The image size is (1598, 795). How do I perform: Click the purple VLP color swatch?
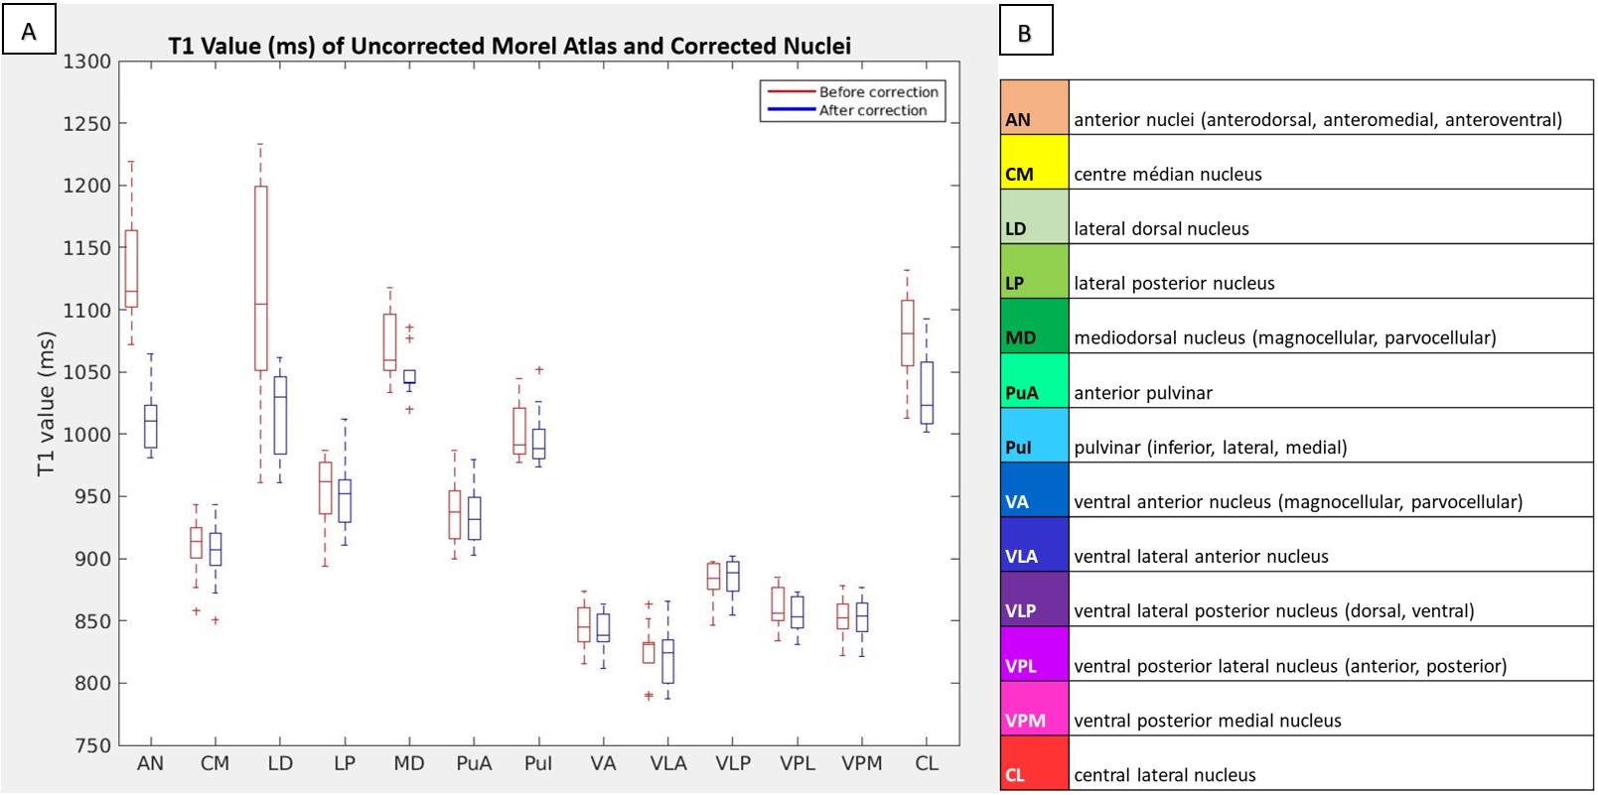[1034, 598]
